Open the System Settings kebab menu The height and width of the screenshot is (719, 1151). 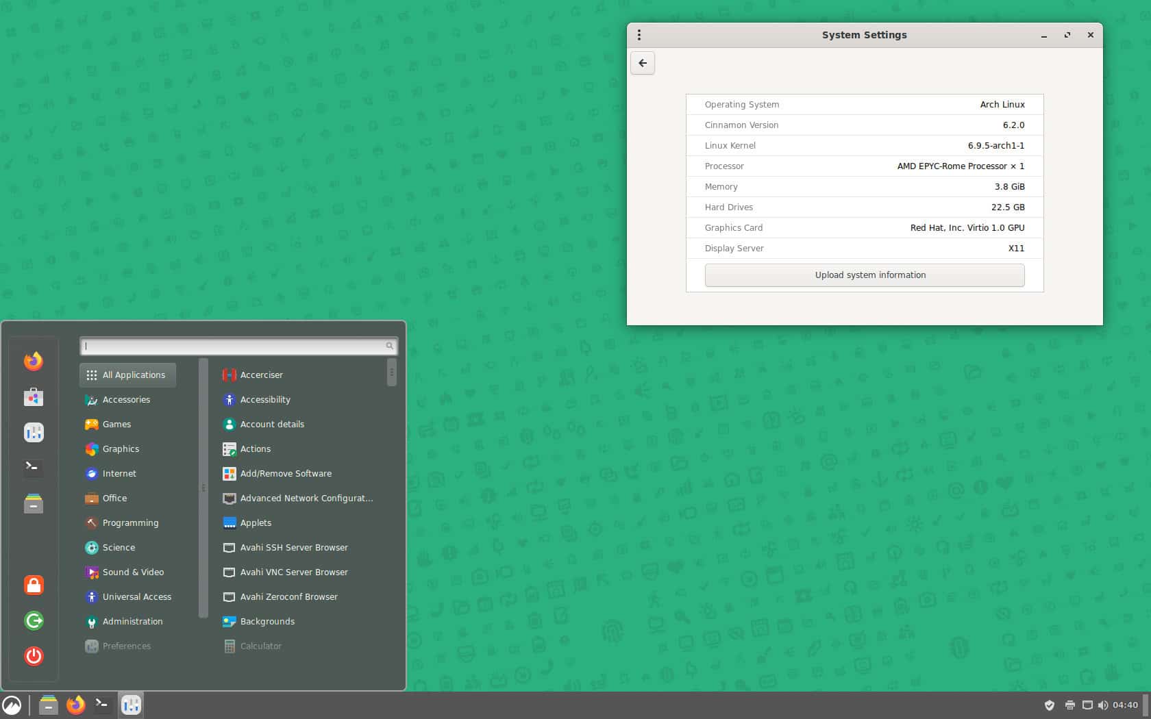point(639,34)
